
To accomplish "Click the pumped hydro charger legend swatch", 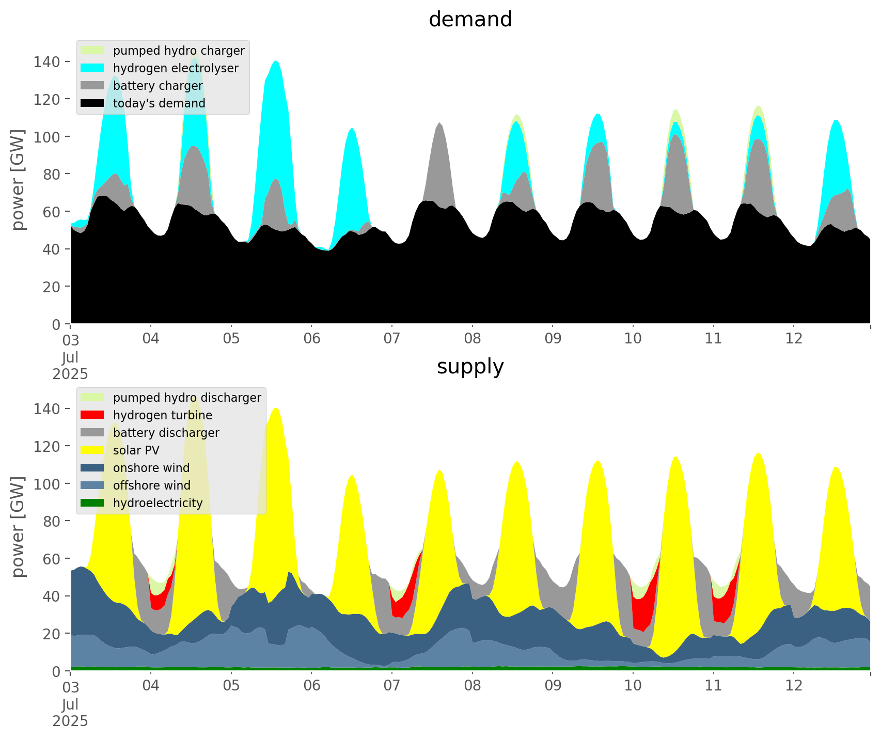I will (92, 51).
